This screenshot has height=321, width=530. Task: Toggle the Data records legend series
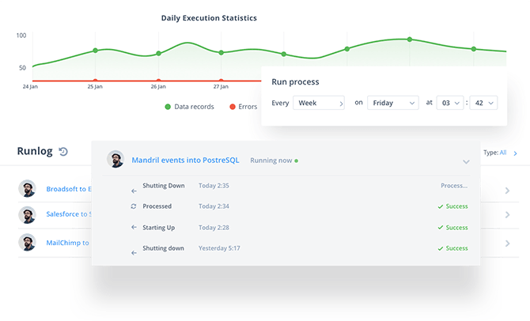coord(189,107)
